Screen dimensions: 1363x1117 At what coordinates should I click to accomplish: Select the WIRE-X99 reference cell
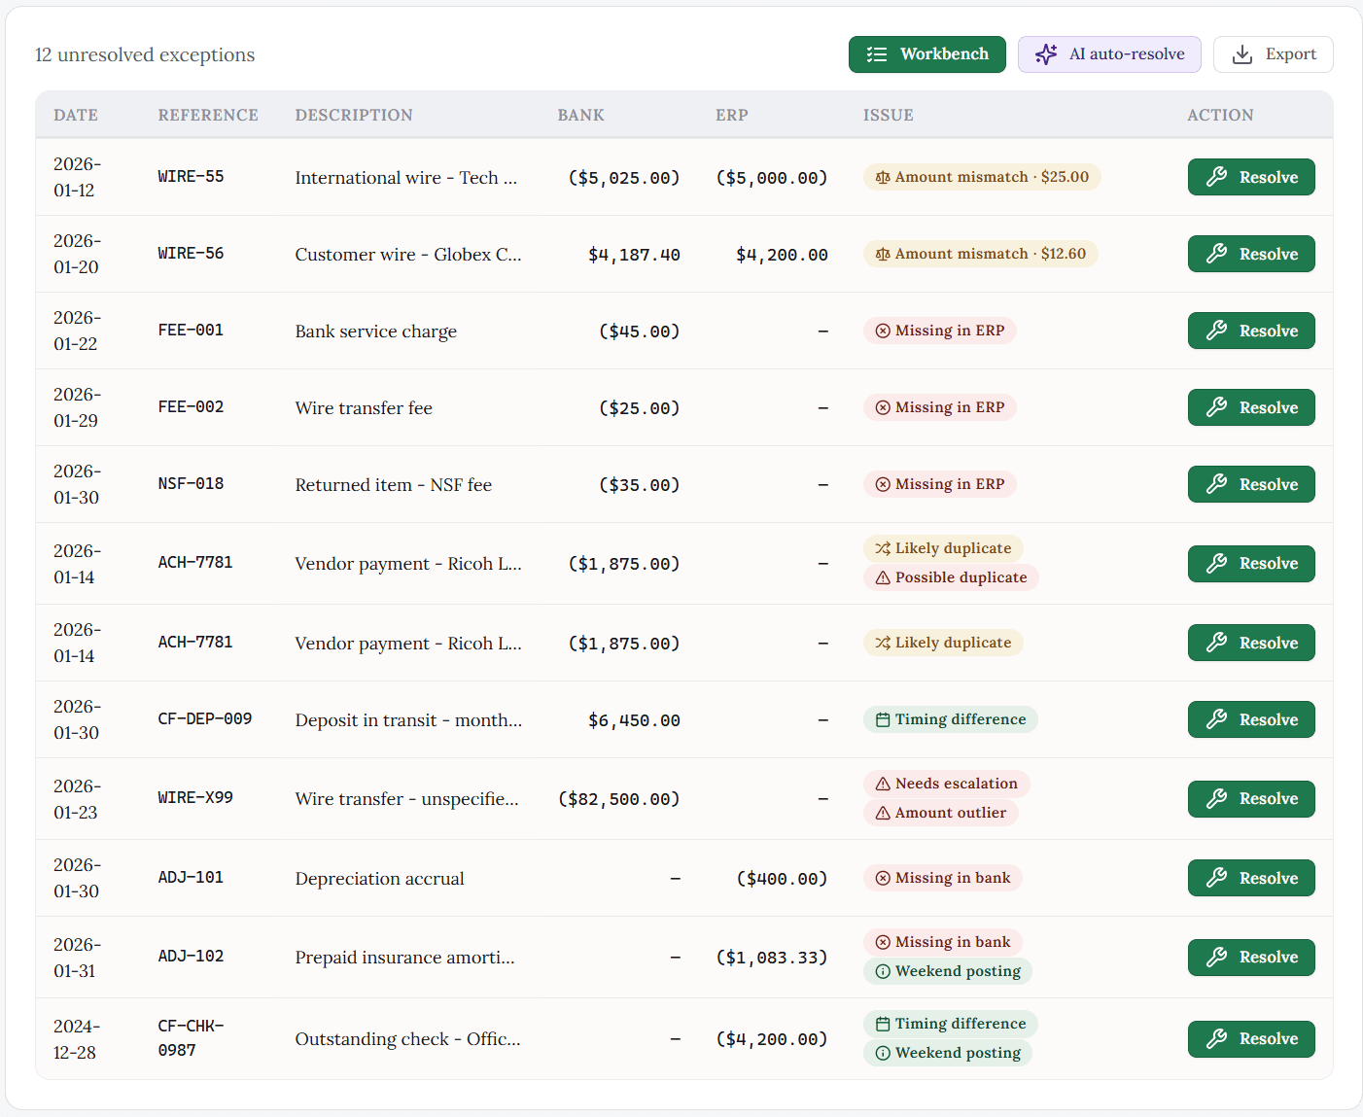(x=195, y=798)
